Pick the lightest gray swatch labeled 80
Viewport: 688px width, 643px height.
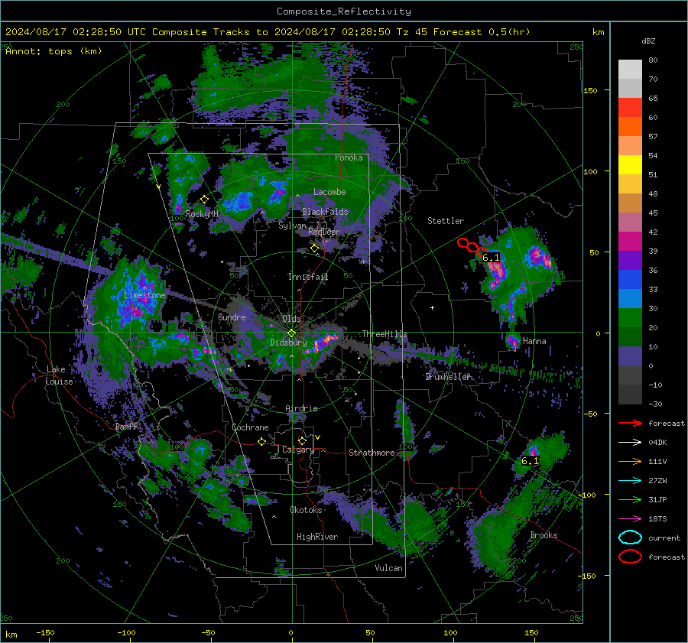click(630, 70)
